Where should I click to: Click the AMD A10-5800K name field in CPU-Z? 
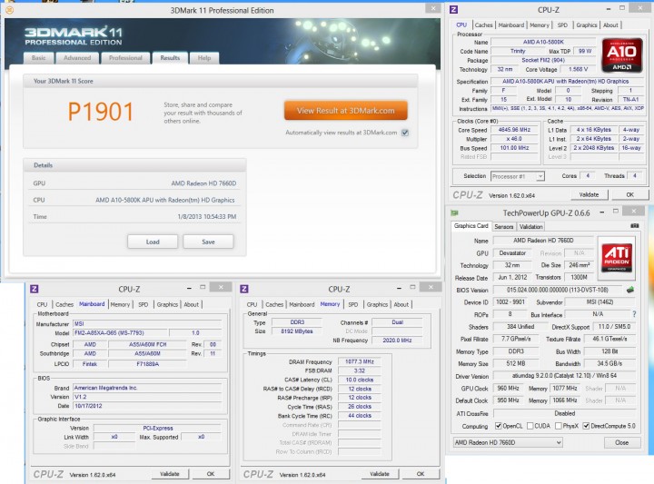click(x=543, y=42)
